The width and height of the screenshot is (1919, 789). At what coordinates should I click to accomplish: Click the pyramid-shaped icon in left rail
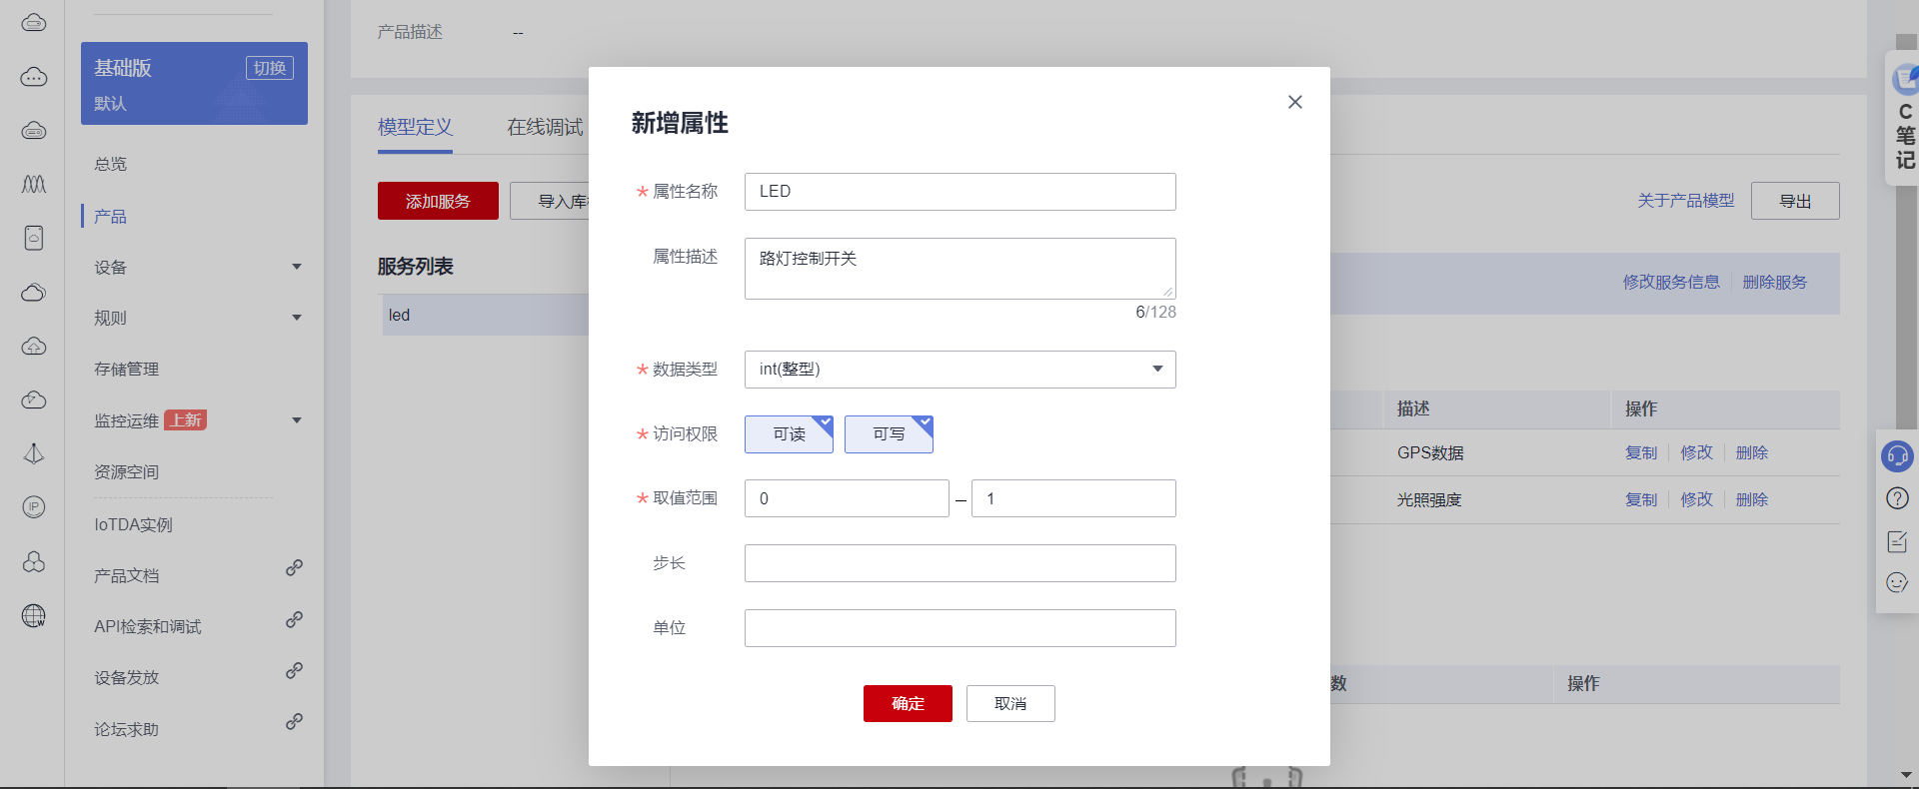click(34, 453)
